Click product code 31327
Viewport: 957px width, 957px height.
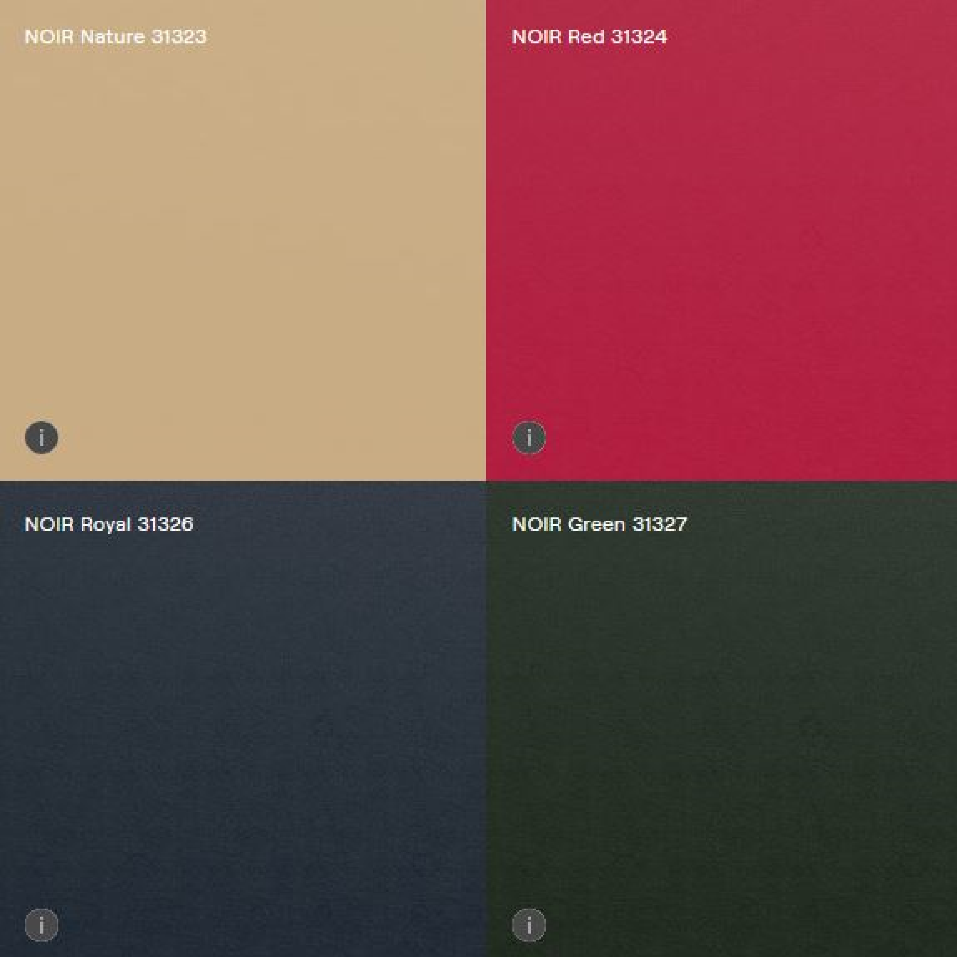(x=659, y=524)
